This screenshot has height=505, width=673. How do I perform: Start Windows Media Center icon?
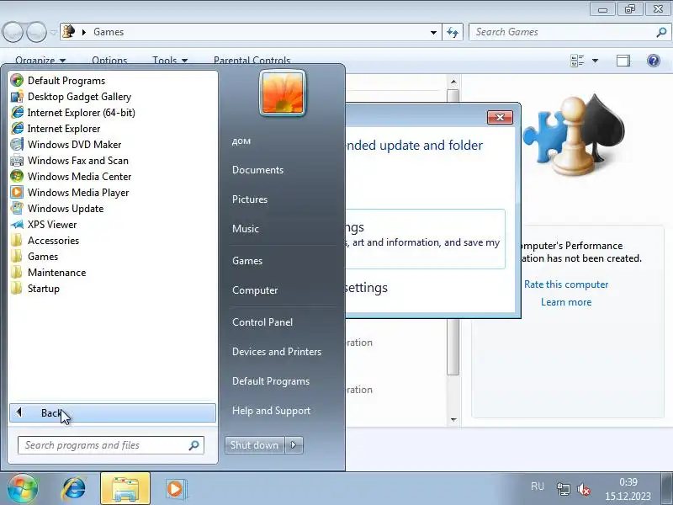(17, 177)
